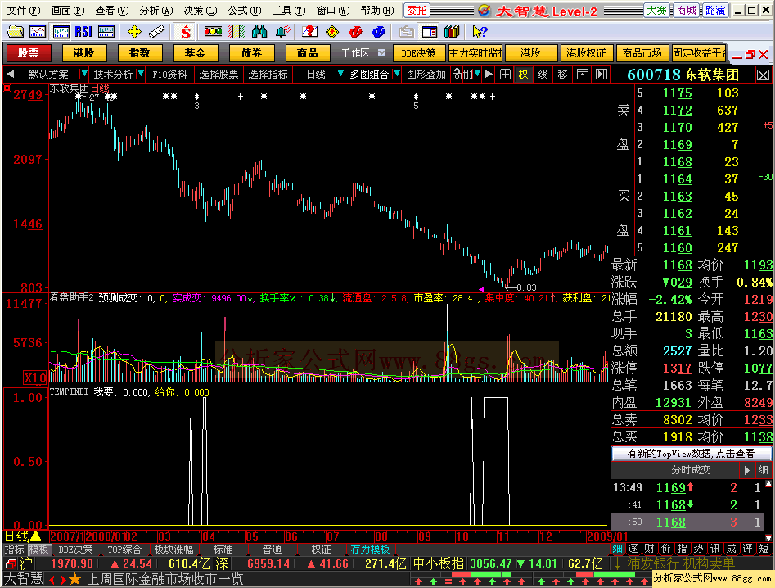
Task: Expand the 技术分析 dropdown arrow
Action: tap(141, 75)
